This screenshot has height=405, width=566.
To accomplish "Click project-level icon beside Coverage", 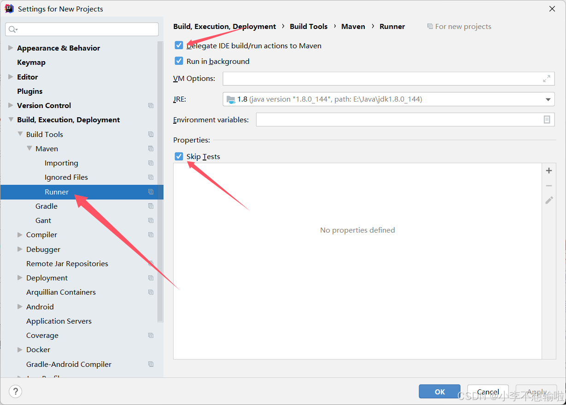I will (x=151, y=335).
